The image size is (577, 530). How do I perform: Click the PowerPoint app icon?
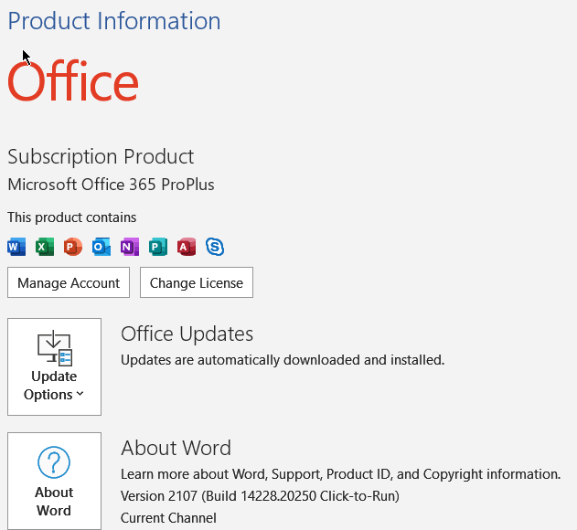(x=73, y=247)
